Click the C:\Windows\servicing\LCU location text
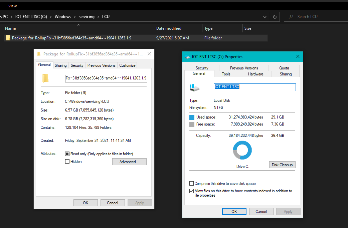The width and height of the screenshot is (348, 228). [x=87, y=101]
